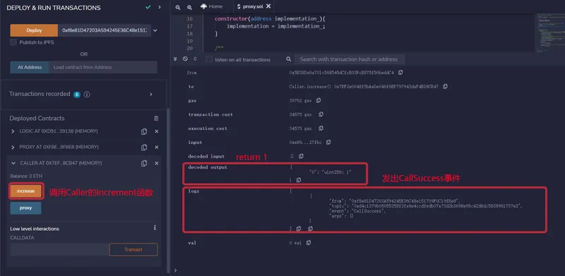This screenshot has height=276, width=565.
Task: Clear the terminal console
Action: click(x=185, y=59)
